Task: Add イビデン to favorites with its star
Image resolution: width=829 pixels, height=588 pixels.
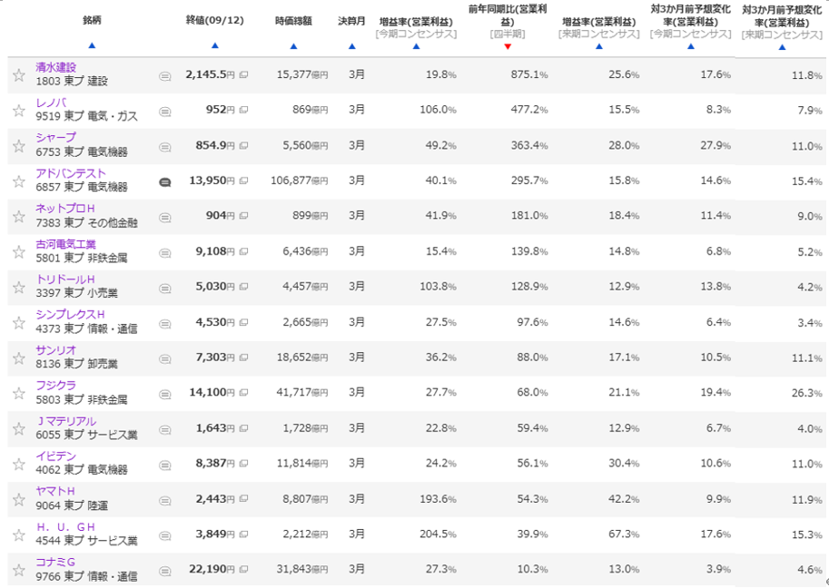Action: coord(18,464)
